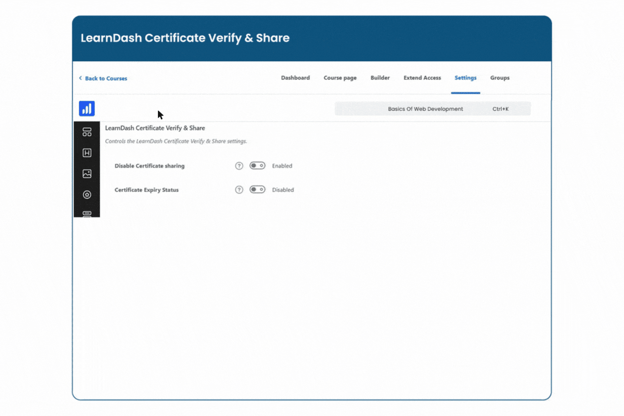The width and height of the screenshot is (624, 416).
Task: Click the back chevron beside Back to Courses
Action: point(80,78)
